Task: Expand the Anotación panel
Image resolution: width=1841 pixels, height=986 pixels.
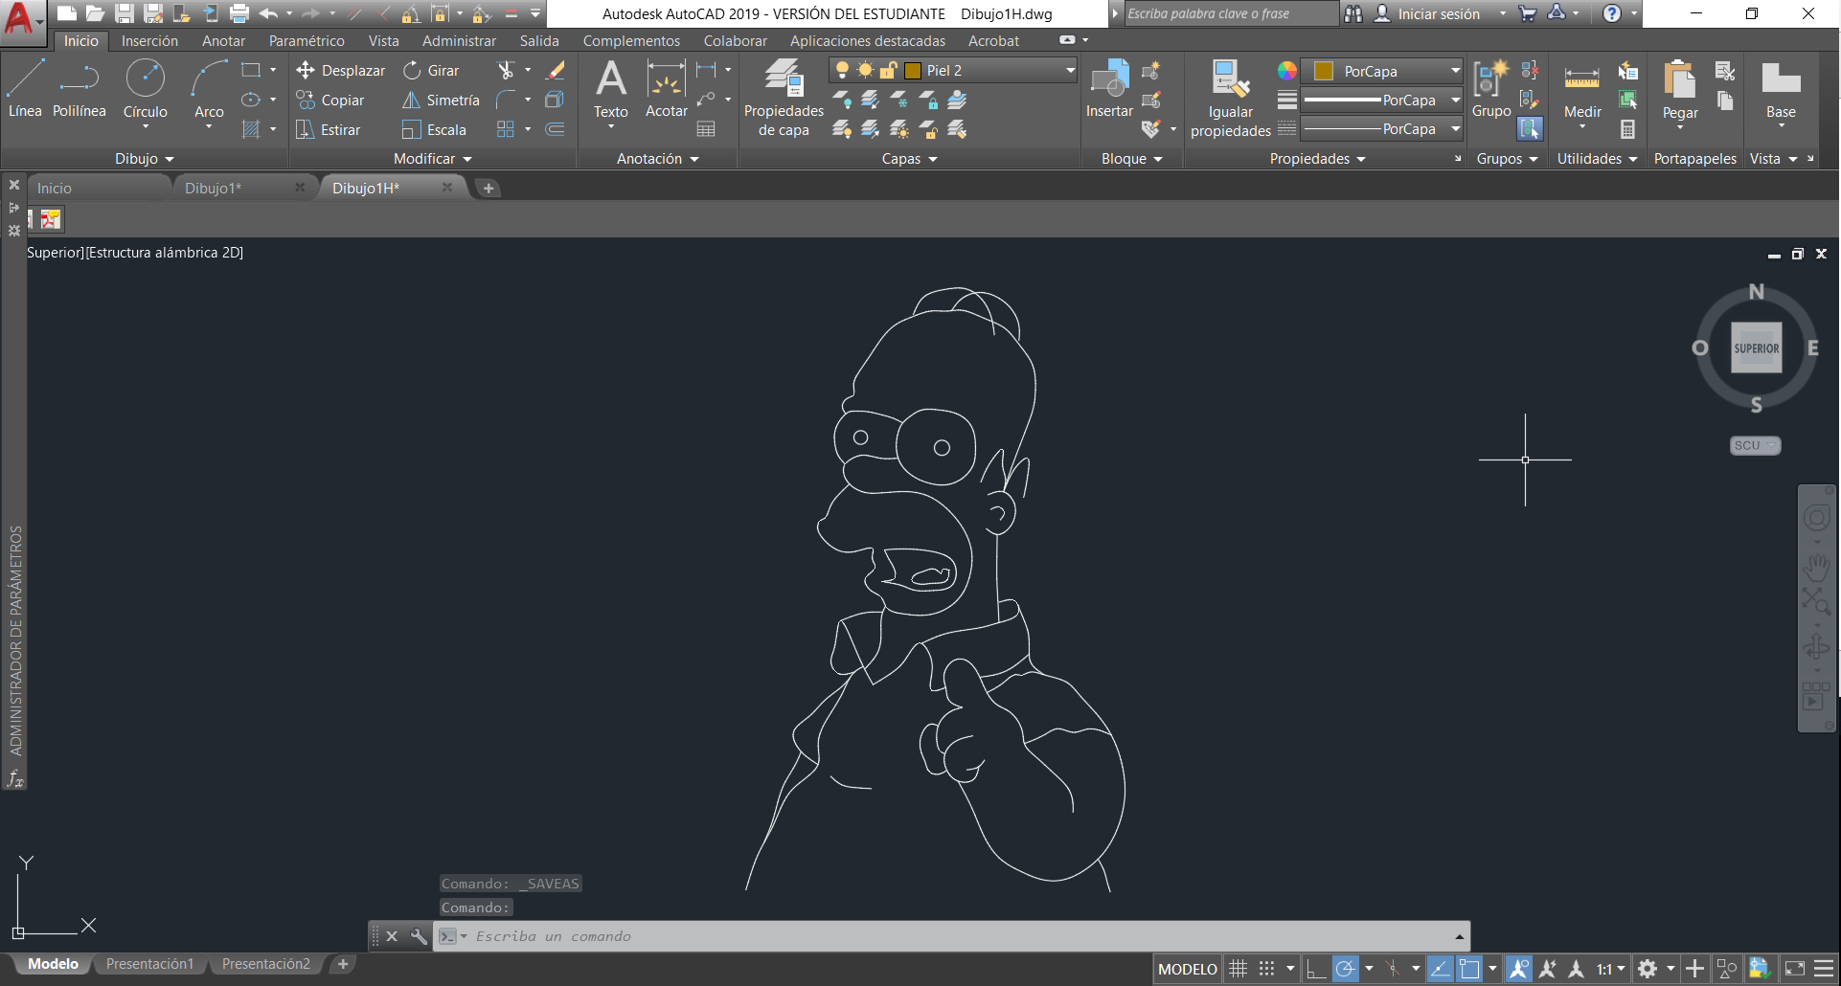Action: click(x=658, y=159)
